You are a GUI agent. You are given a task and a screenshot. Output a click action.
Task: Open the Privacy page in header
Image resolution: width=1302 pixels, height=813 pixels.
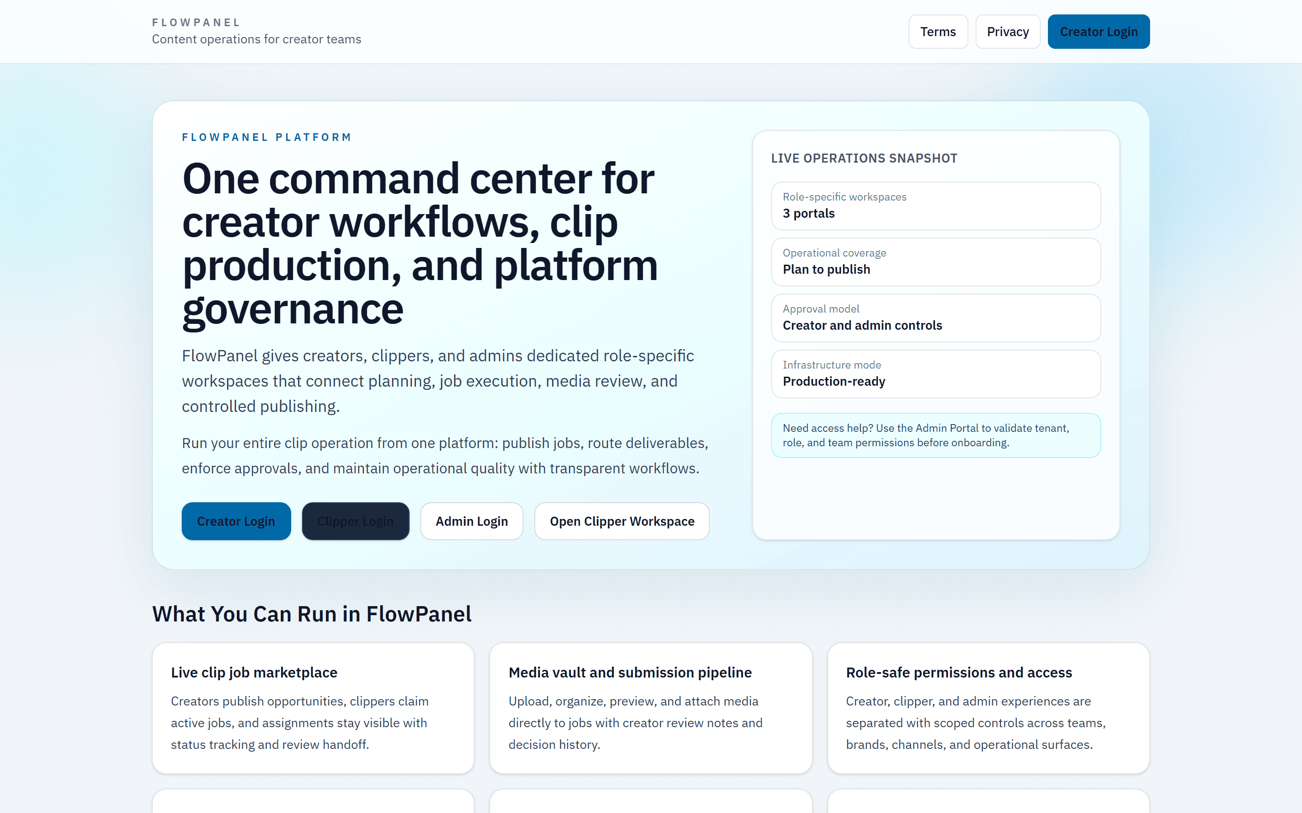[x=1008, y=32]
